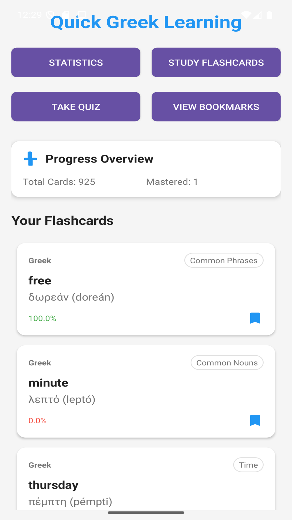The height and width of the screenshot is (520, 292).
Task: Tap the Mastered: 1 counter
Action: click(x=172, y=182)
